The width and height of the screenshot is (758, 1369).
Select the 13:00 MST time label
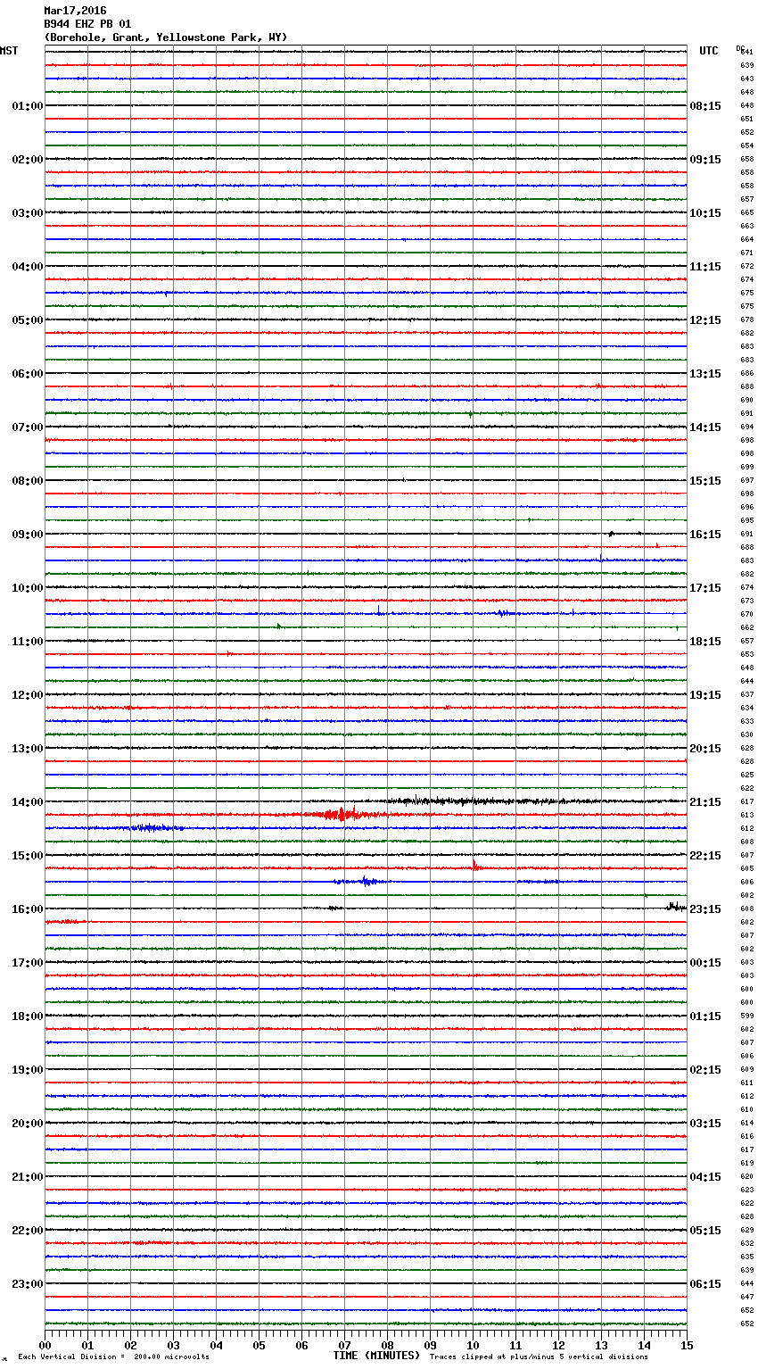coord(28,749)
